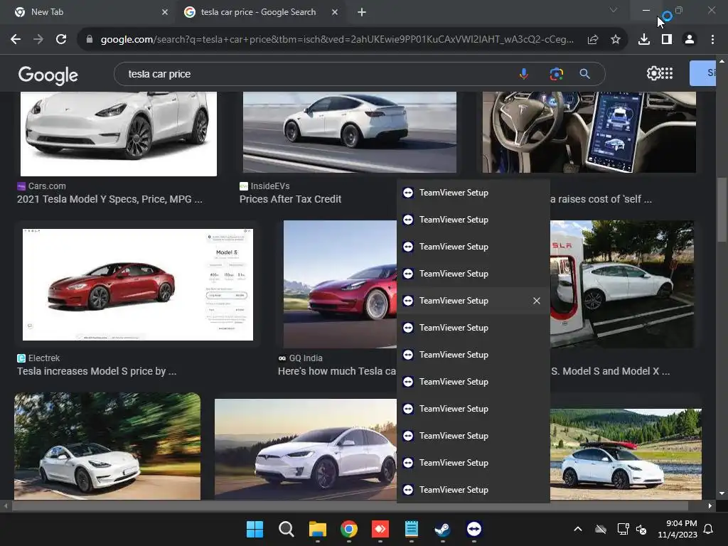Click taskbar clock 9:04 PM
The width and height of the screenshot is (728, 546).
[x=682, y=523]
